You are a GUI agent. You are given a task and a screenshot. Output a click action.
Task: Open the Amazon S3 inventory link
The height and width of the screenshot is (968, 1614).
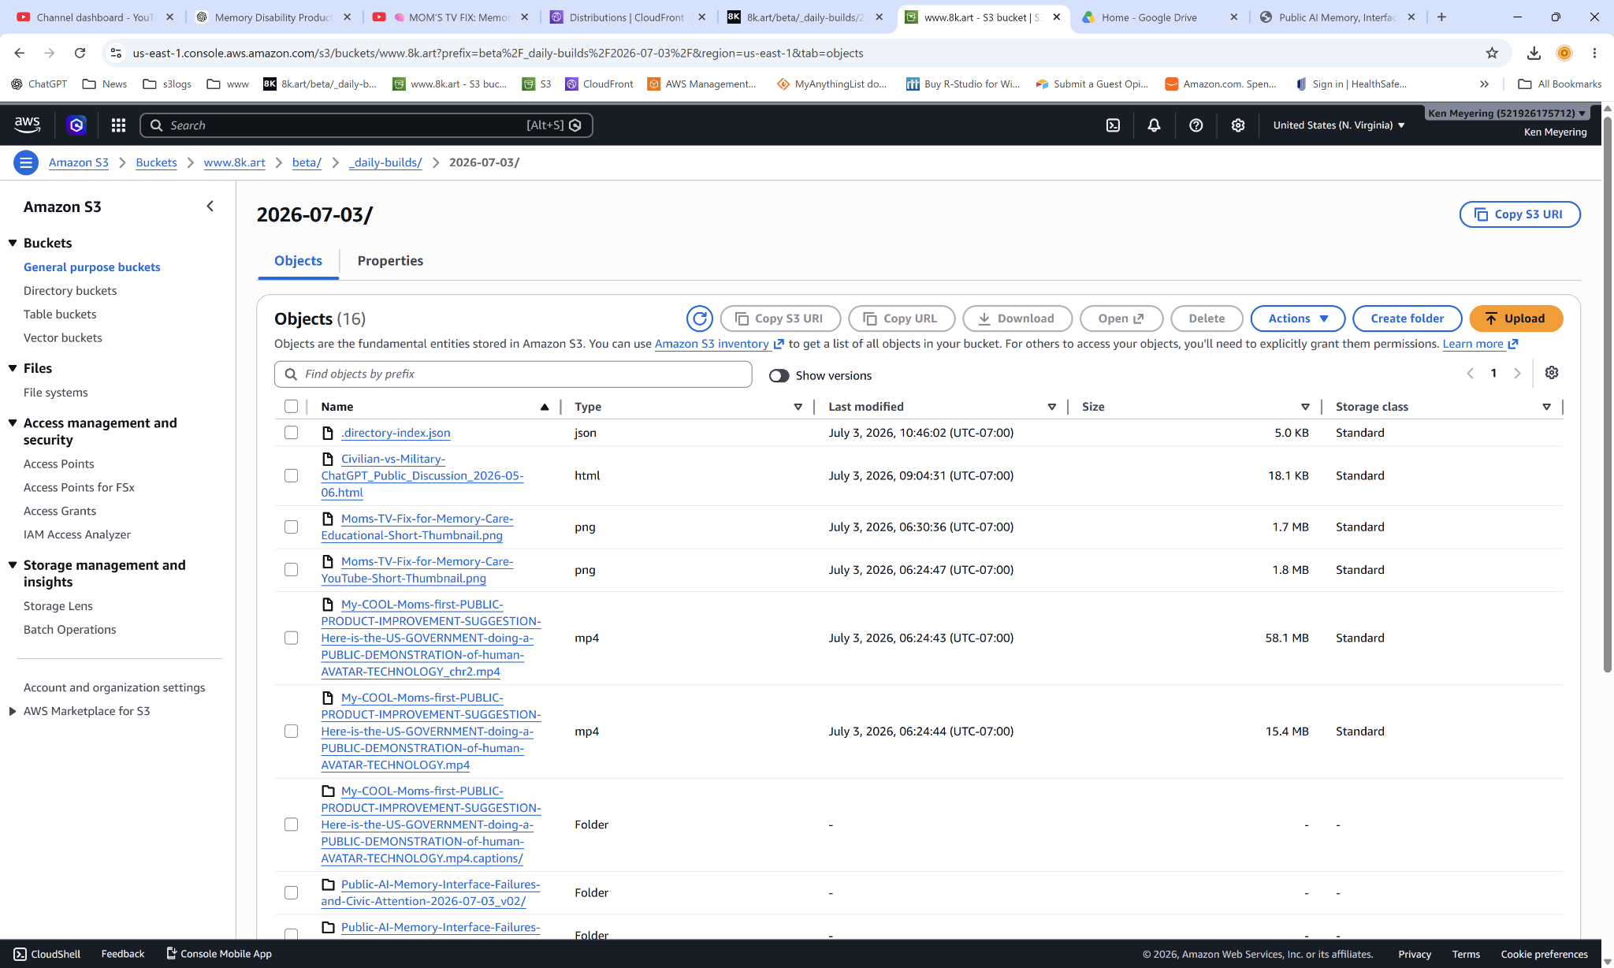(719, 344)
